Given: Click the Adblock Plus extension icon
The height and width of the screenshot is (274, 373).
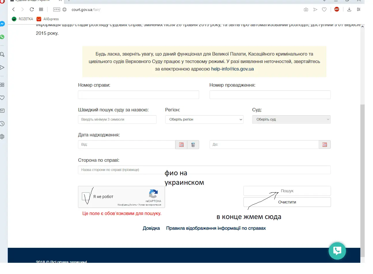Looking at the screenshot, I should click(337, 9).
